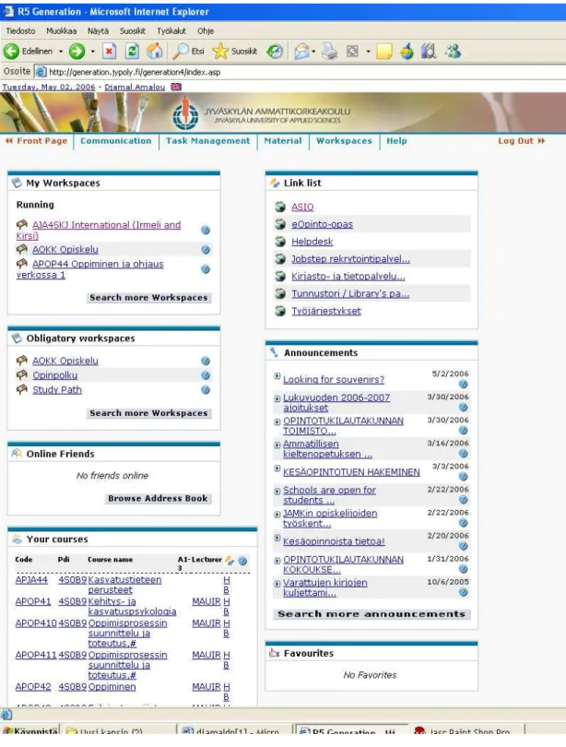The width and height of the screenshot is (566, 747).
Task: Click the help icon in Your courses header
Action: [x=242, y=561]
